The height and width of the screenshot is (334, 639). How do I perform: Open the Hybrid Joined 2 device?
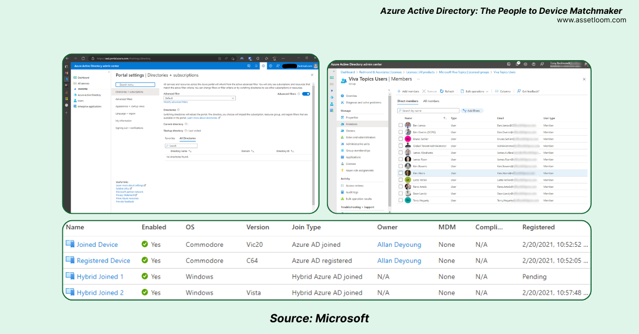(100, 293)
